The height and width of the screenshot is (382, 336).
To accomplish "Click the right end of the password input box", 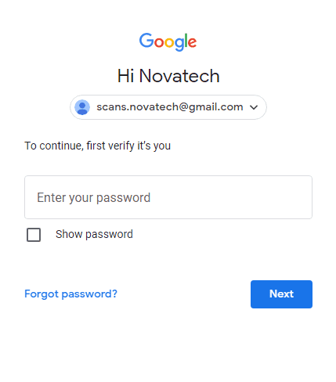I will 300,197.
